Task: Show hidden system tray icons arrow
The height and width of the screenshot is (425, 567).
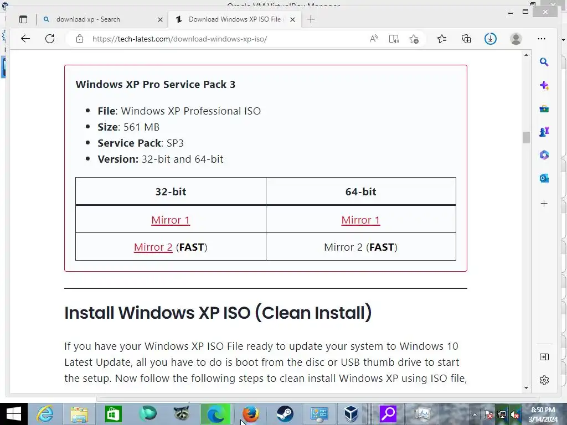Action: (x=475, y=414)
